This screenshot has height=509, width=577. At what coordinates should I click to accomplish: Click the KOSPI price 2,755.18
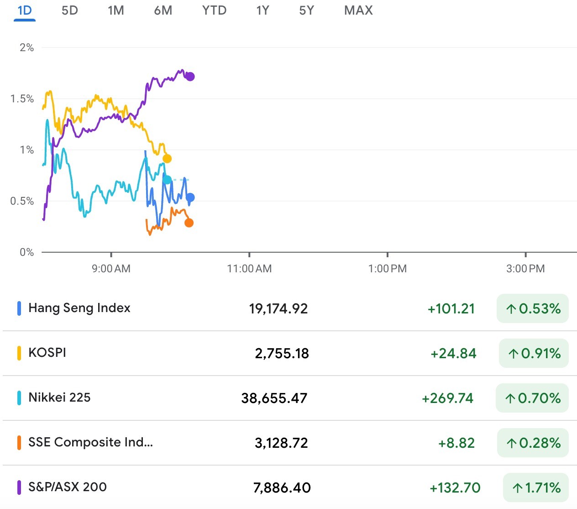(x=282, y=354)
